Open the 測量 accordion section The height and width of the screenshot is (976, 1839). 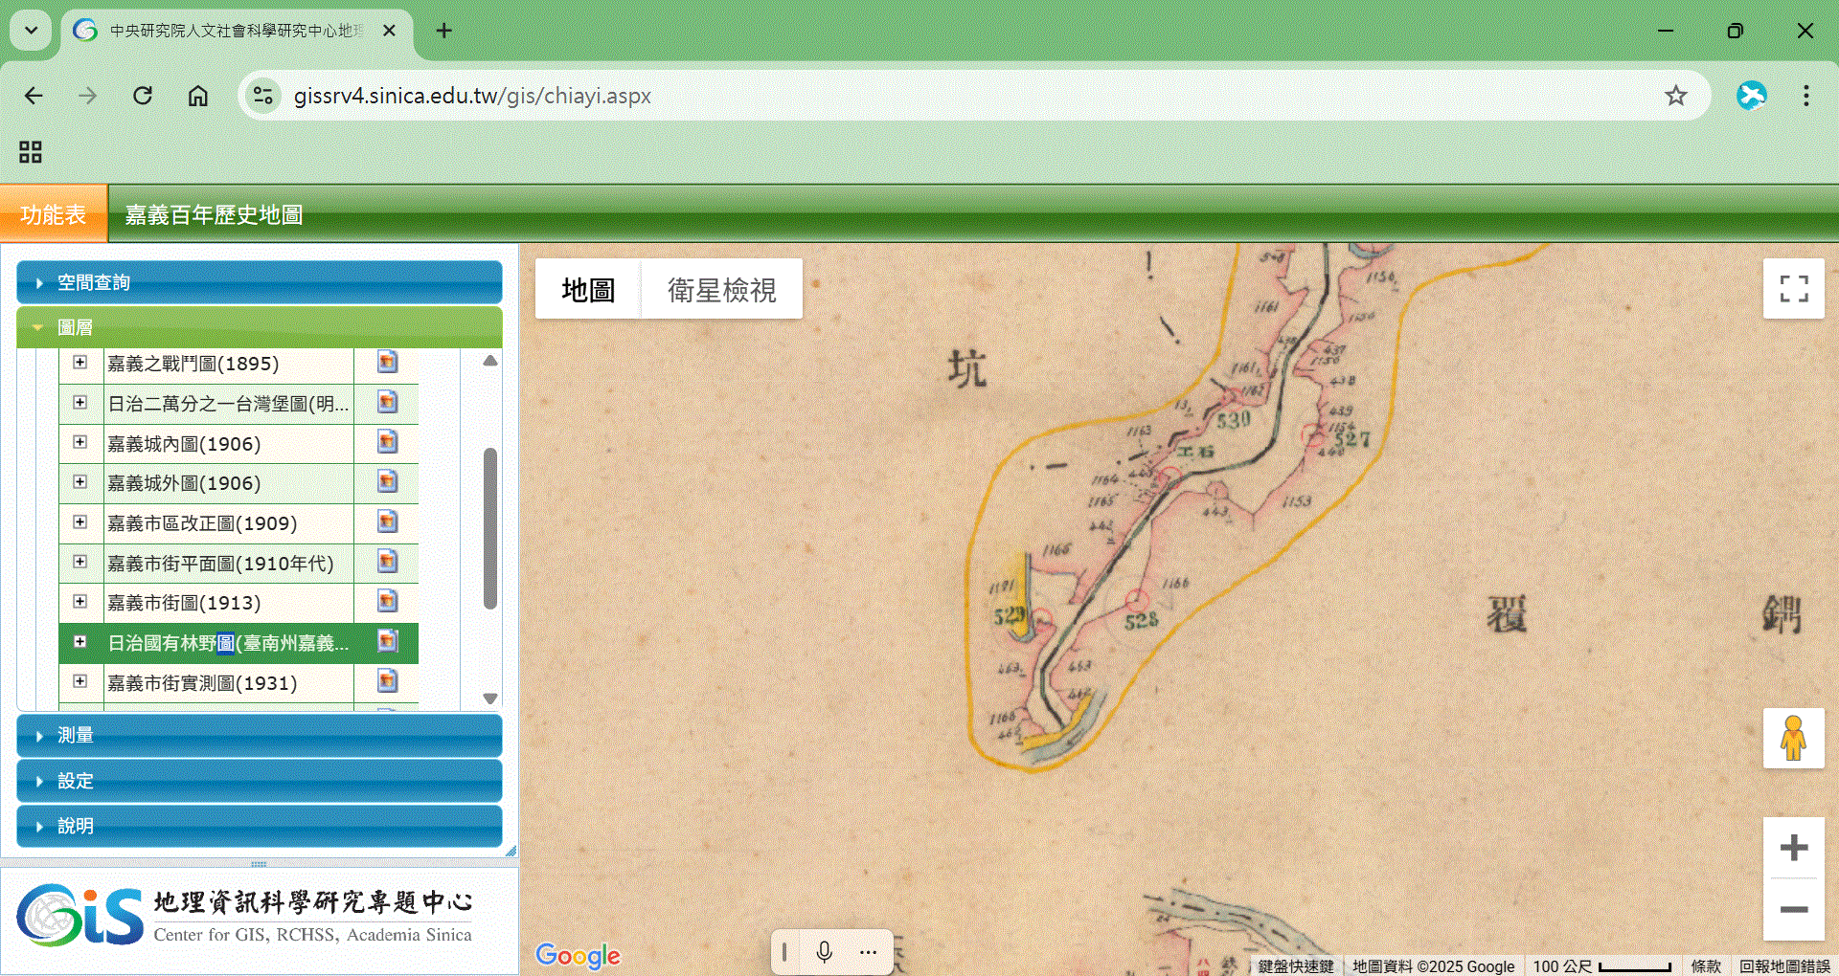click(259, 735)
